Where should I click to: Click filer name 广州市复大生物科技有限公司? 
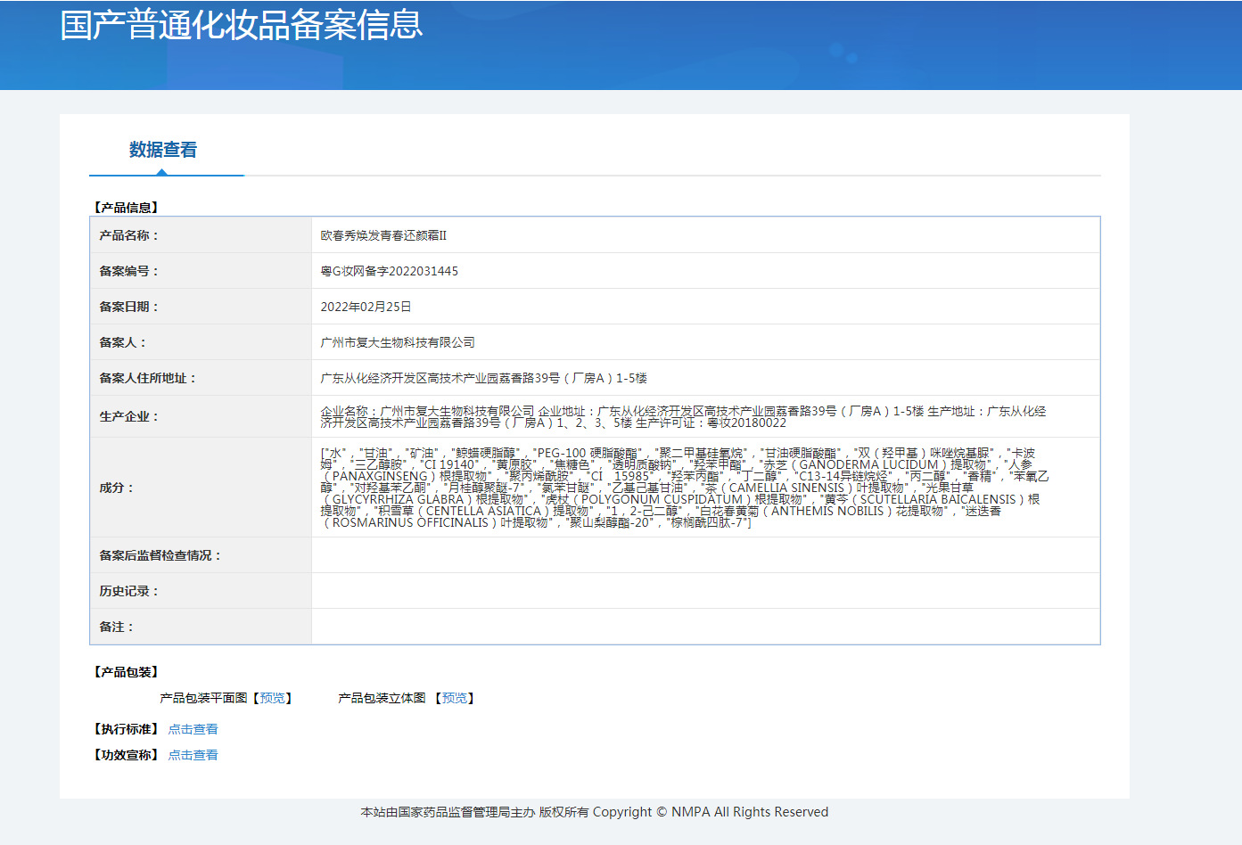click(x=398, y=342)
